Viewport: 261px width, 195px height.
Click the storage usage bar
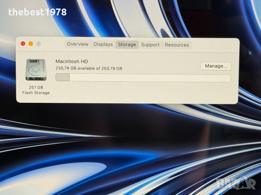(143, 78)
